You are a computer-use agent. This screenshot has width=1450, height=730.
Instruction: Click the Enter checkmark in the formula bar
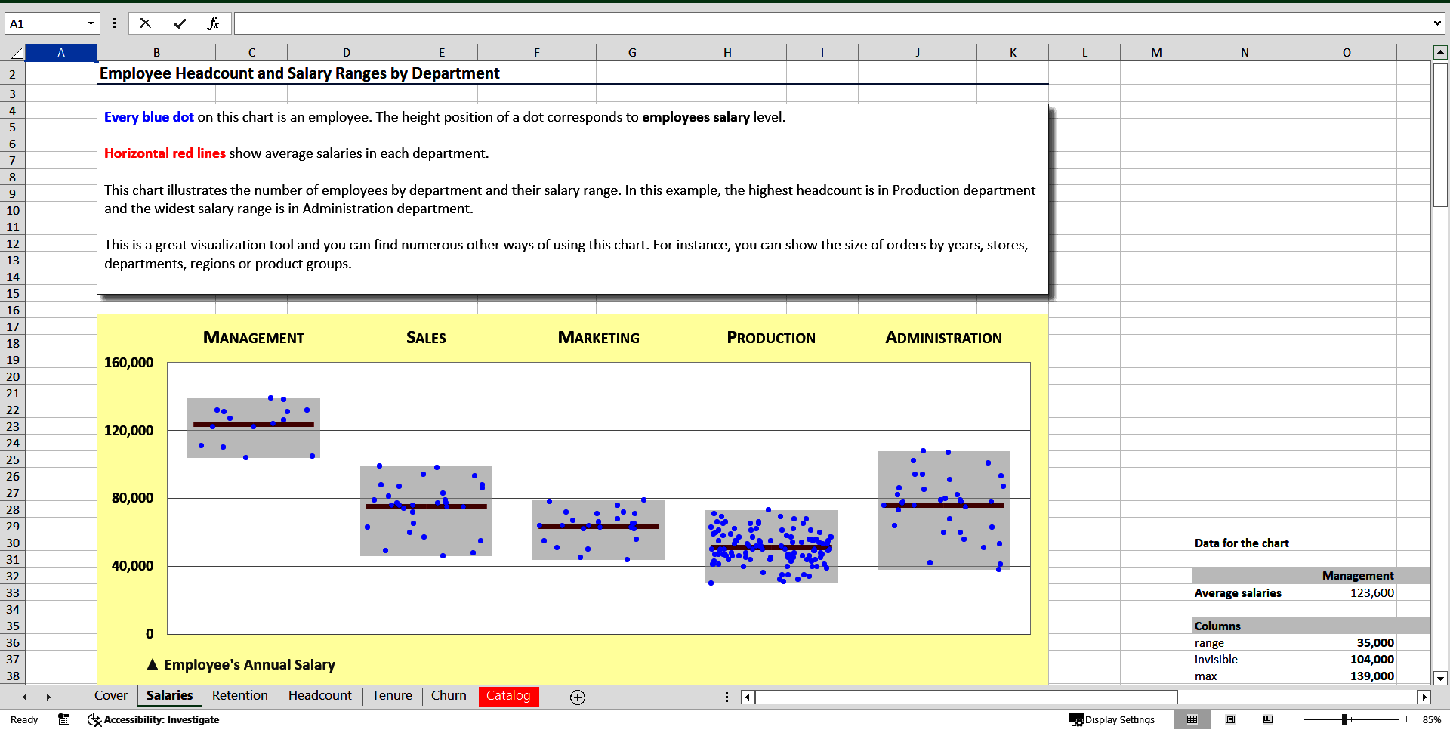[x=180, y=23]
